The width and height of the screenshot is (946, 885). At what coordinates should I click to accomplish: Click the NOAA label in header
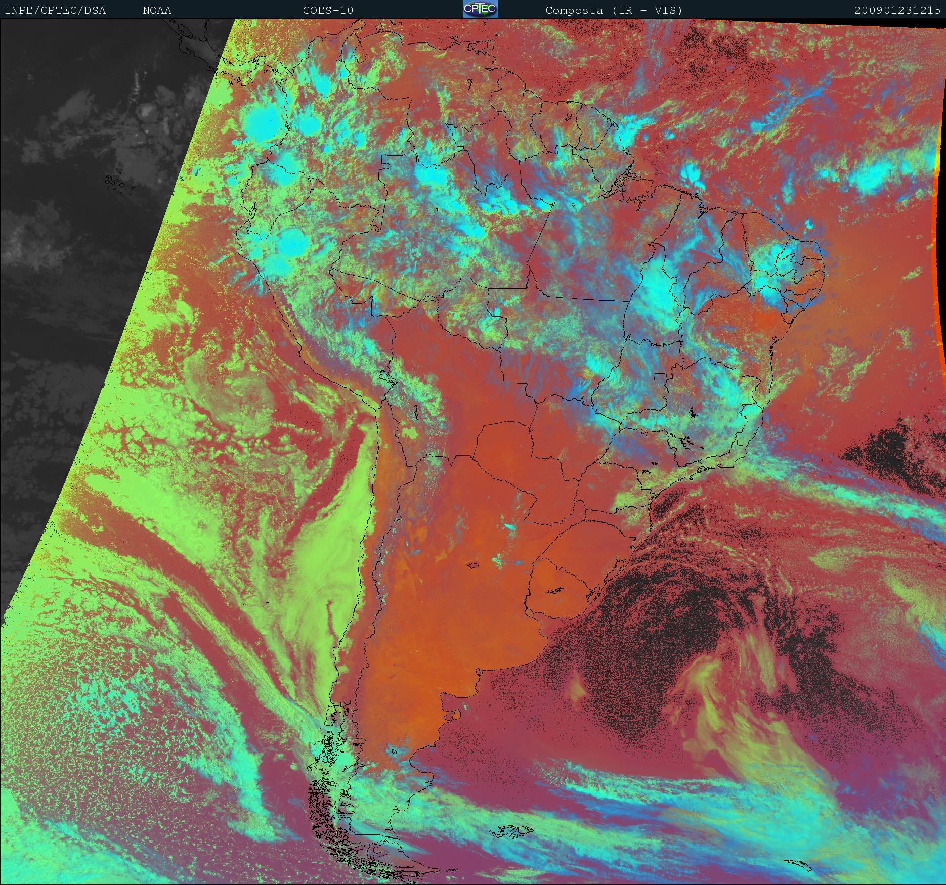pyautogui.click(x=157, y=10)
